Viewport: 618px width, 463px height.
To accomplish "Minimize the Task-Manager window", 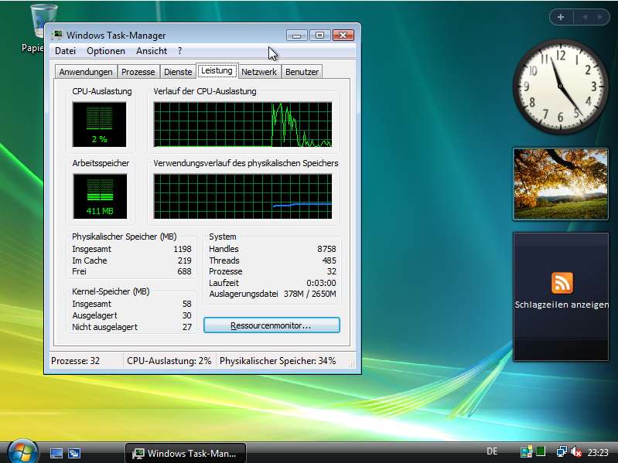I will coord(297,36).
